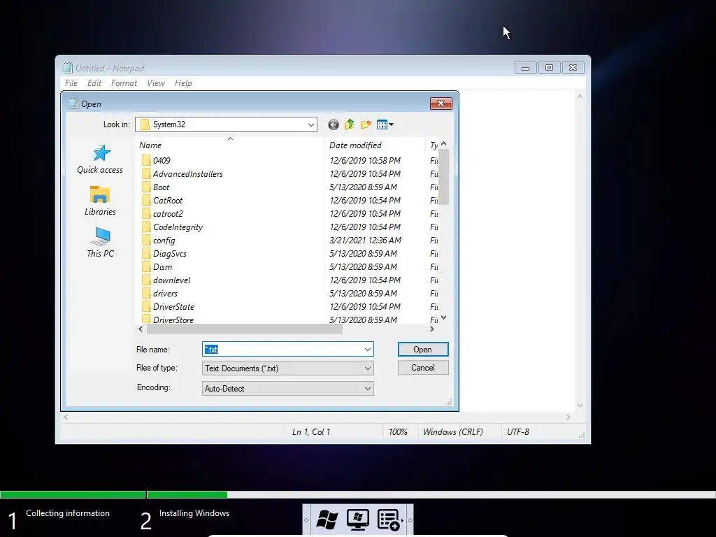Open the View Menu icon in dialog toolbar
The width and height of the screenshot is (716, 537).
click(x=382, y=124)
